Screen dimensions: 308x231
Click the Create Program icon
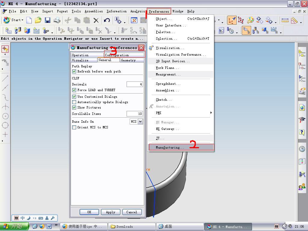tap(8, 31)
